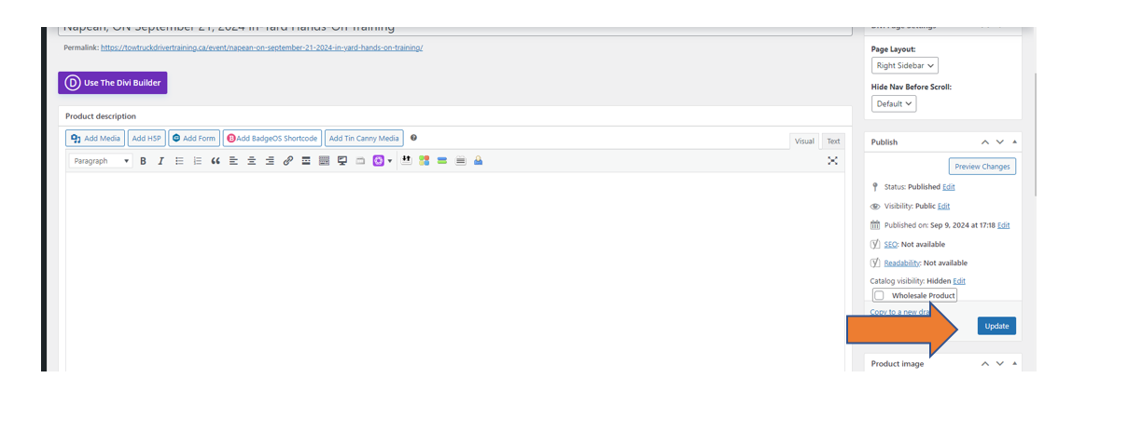Viewport: 1128px width, 432px height.
Task: Enable distraction-free fullscreen editor mode
Action: 832,161
